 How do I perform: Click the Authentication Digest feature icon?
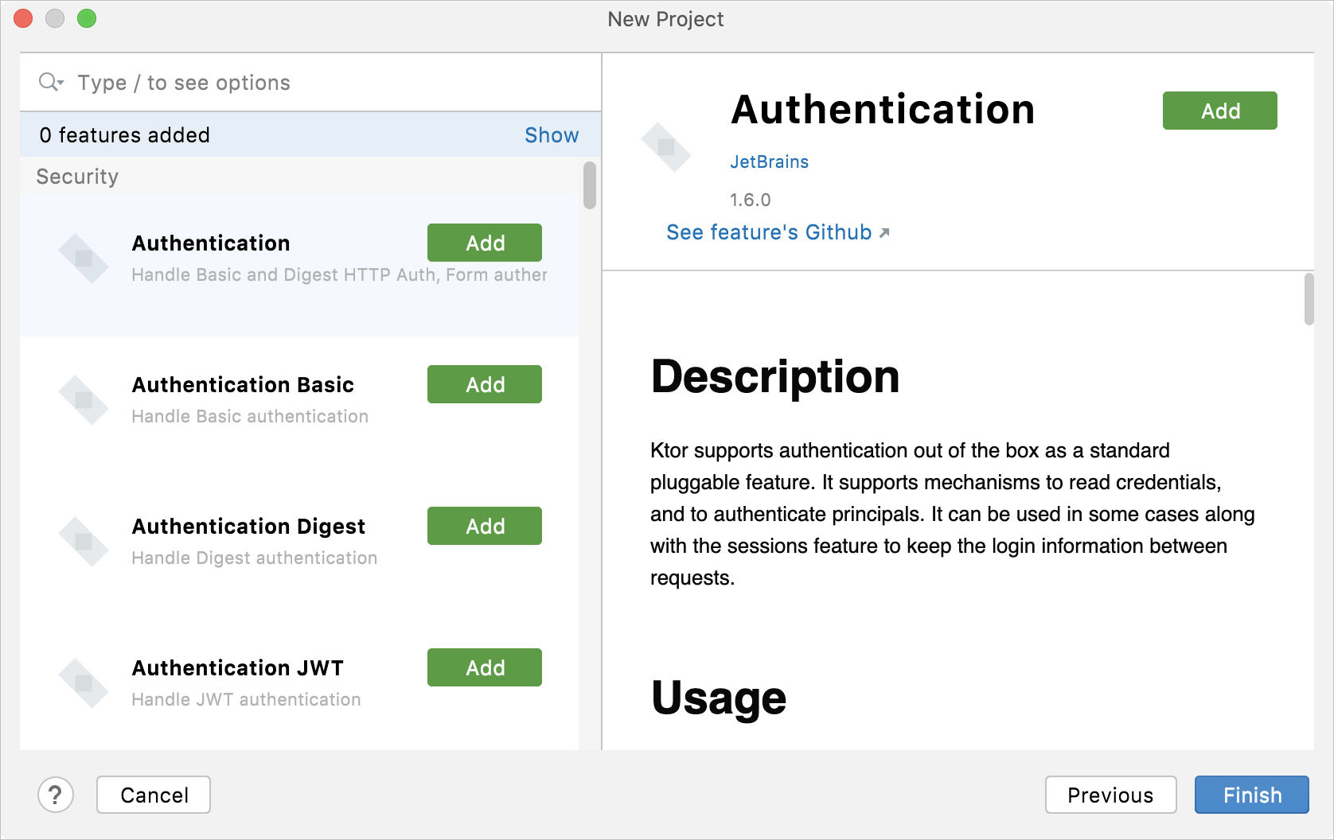84,540
